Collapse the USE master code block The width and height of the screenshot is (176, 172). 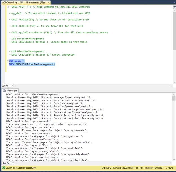tap(8, 61)
